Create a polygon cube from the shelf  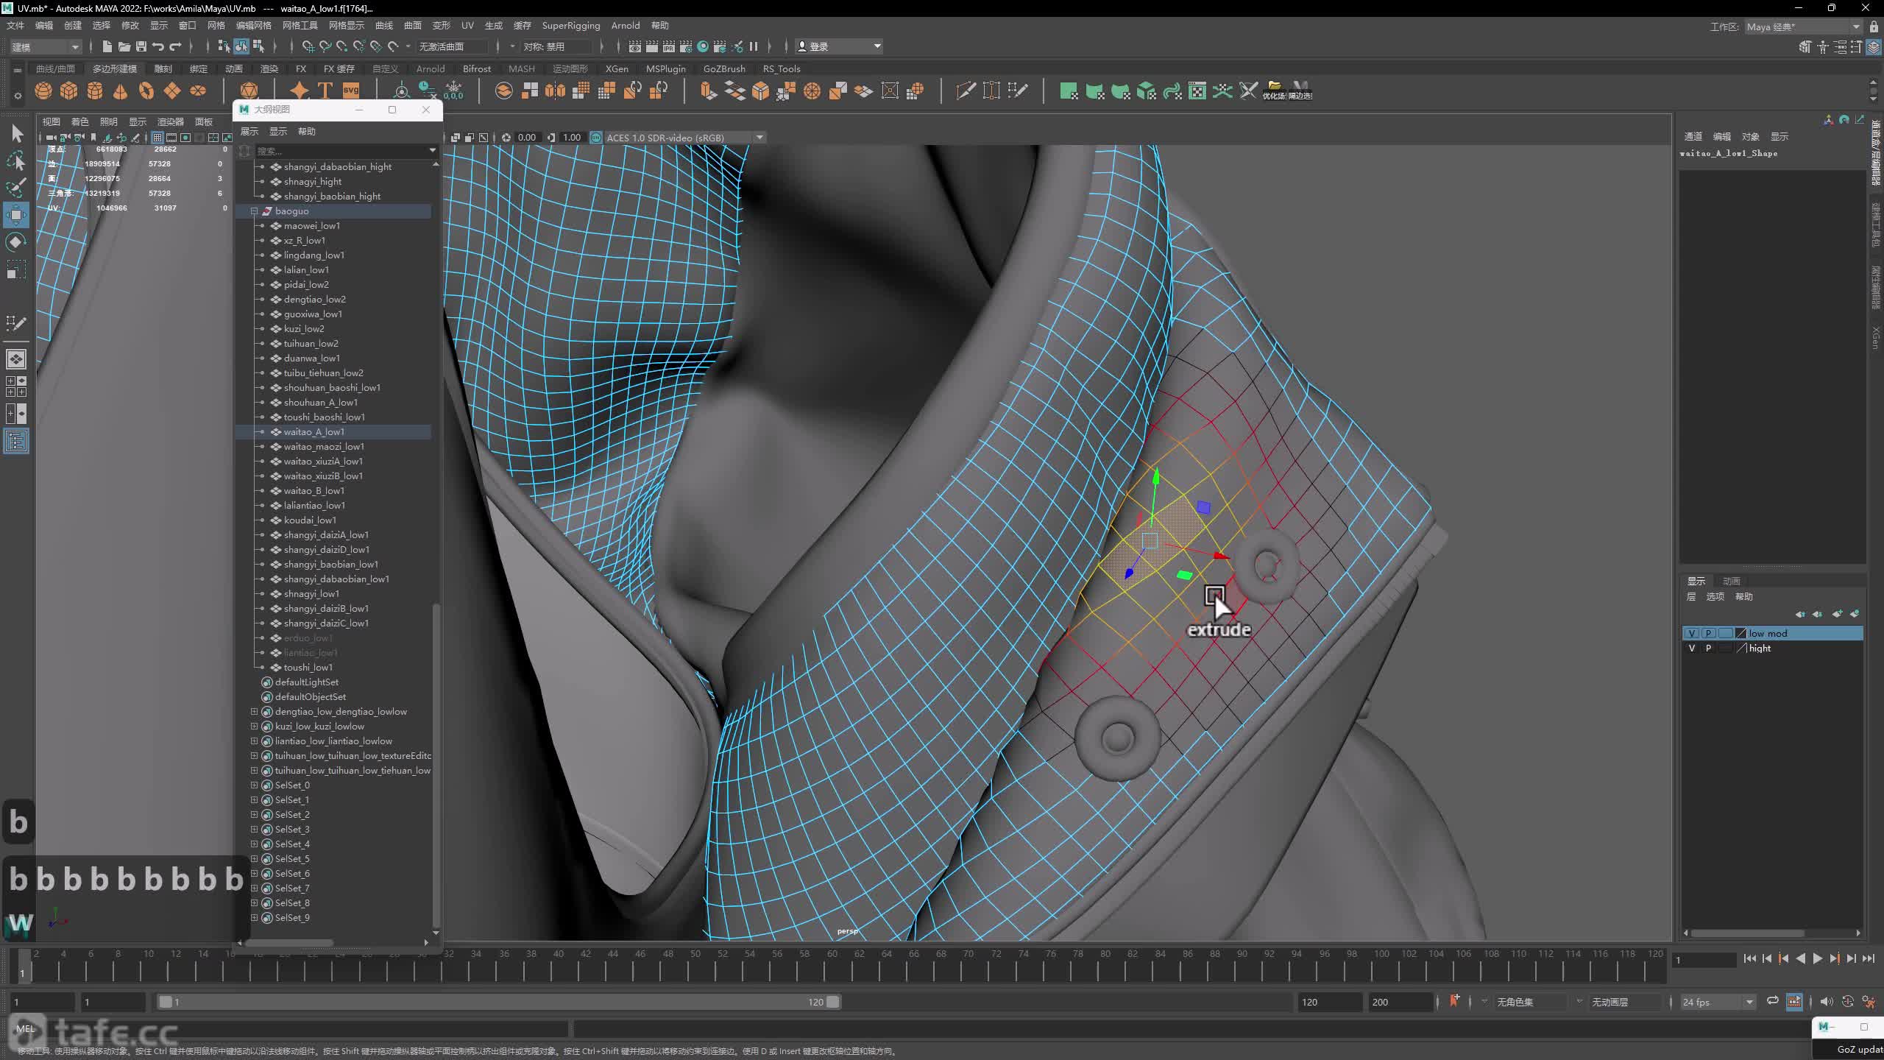[69, 91]
